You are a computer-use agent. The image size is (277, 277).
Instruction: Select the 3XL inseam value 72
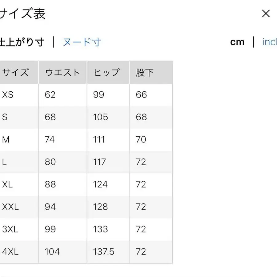pyautogui.click(x=141, y=229)
